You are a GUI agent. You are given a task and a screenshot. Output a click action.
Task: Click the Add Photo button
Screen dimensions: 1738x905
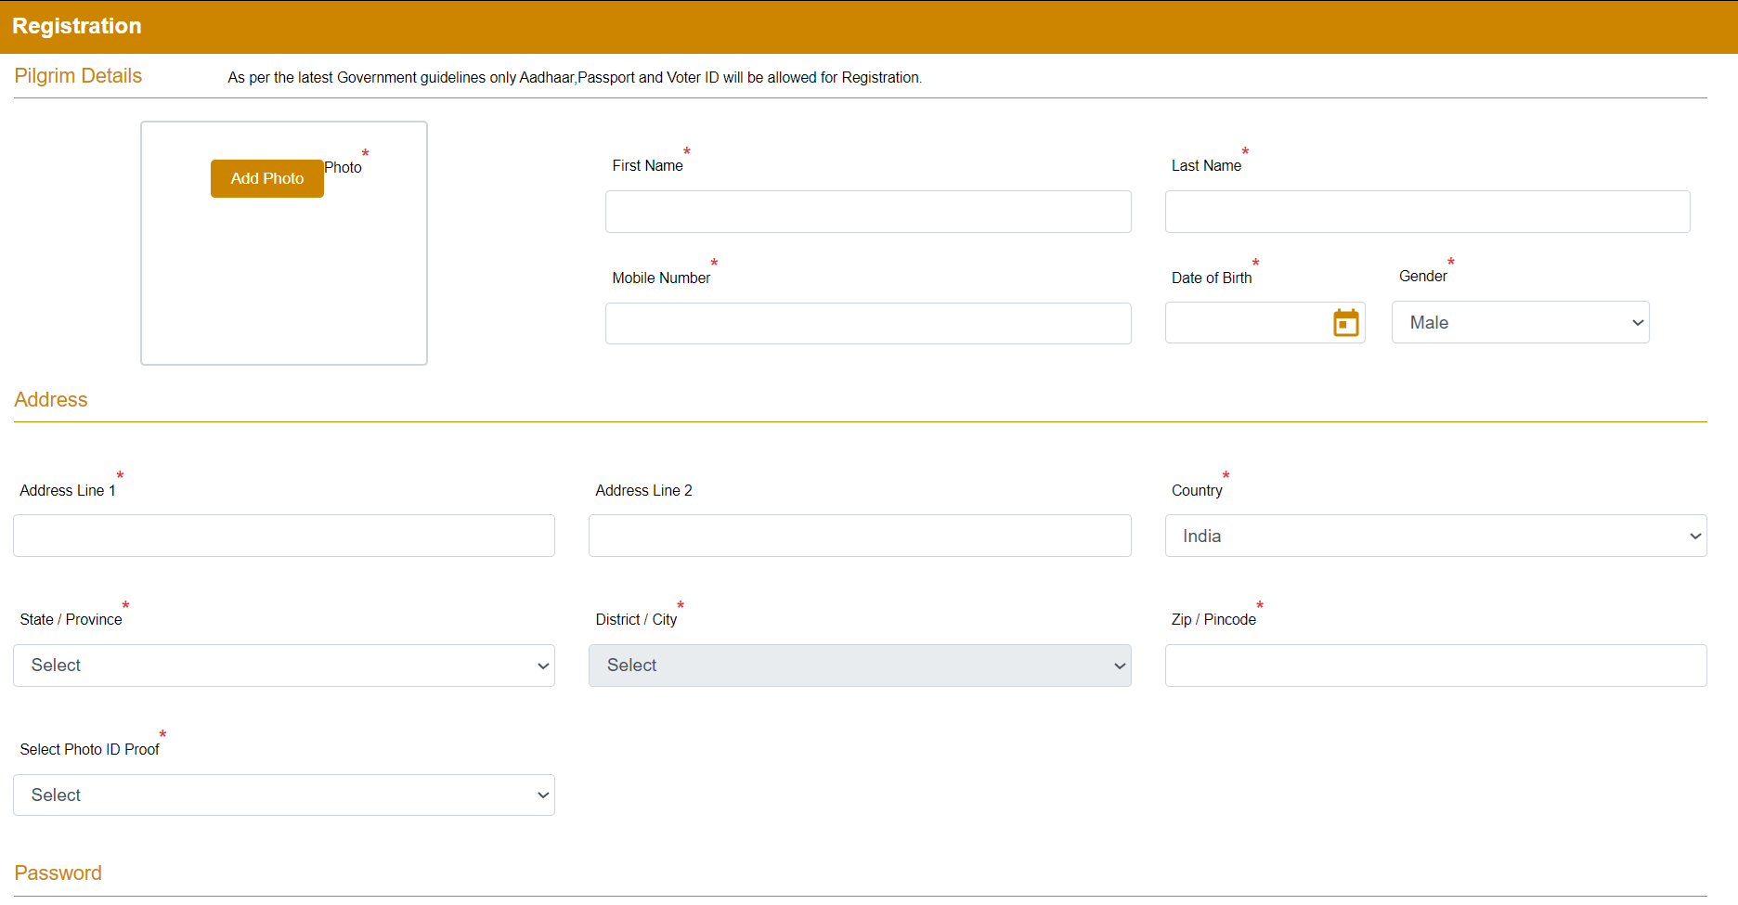[x=266, y=178]
